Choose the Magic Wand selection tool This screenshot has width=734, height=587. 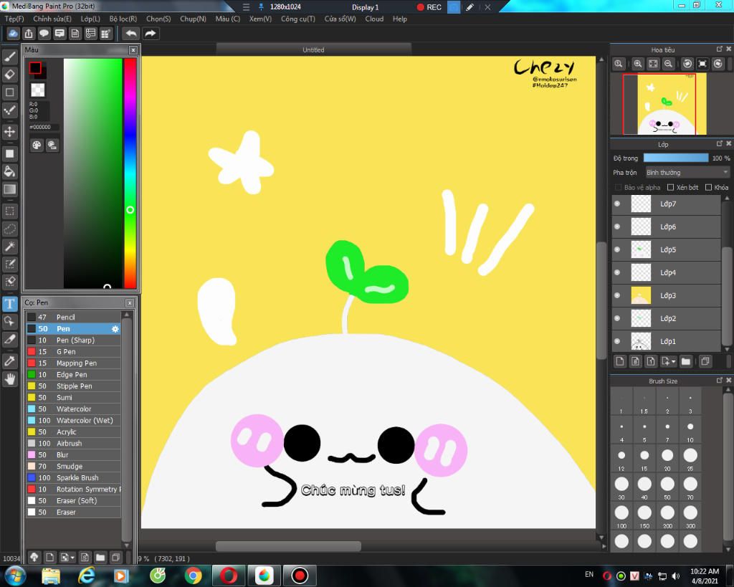click(x=10, y=247)
